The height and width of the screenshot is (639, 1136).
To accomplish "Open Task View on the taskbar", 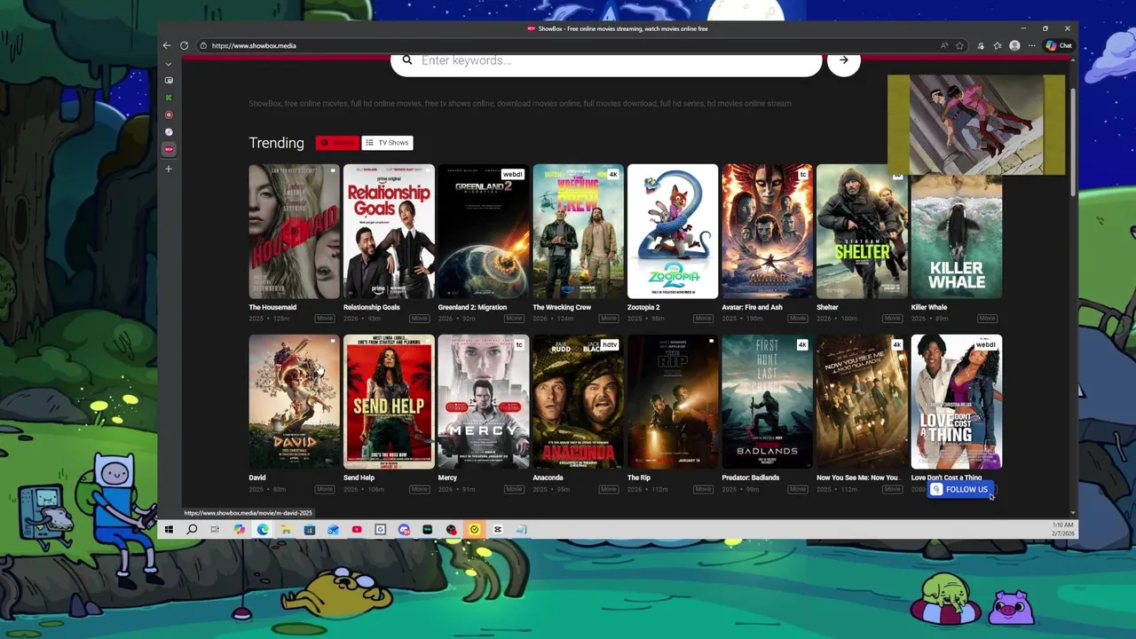I will 215,530.
